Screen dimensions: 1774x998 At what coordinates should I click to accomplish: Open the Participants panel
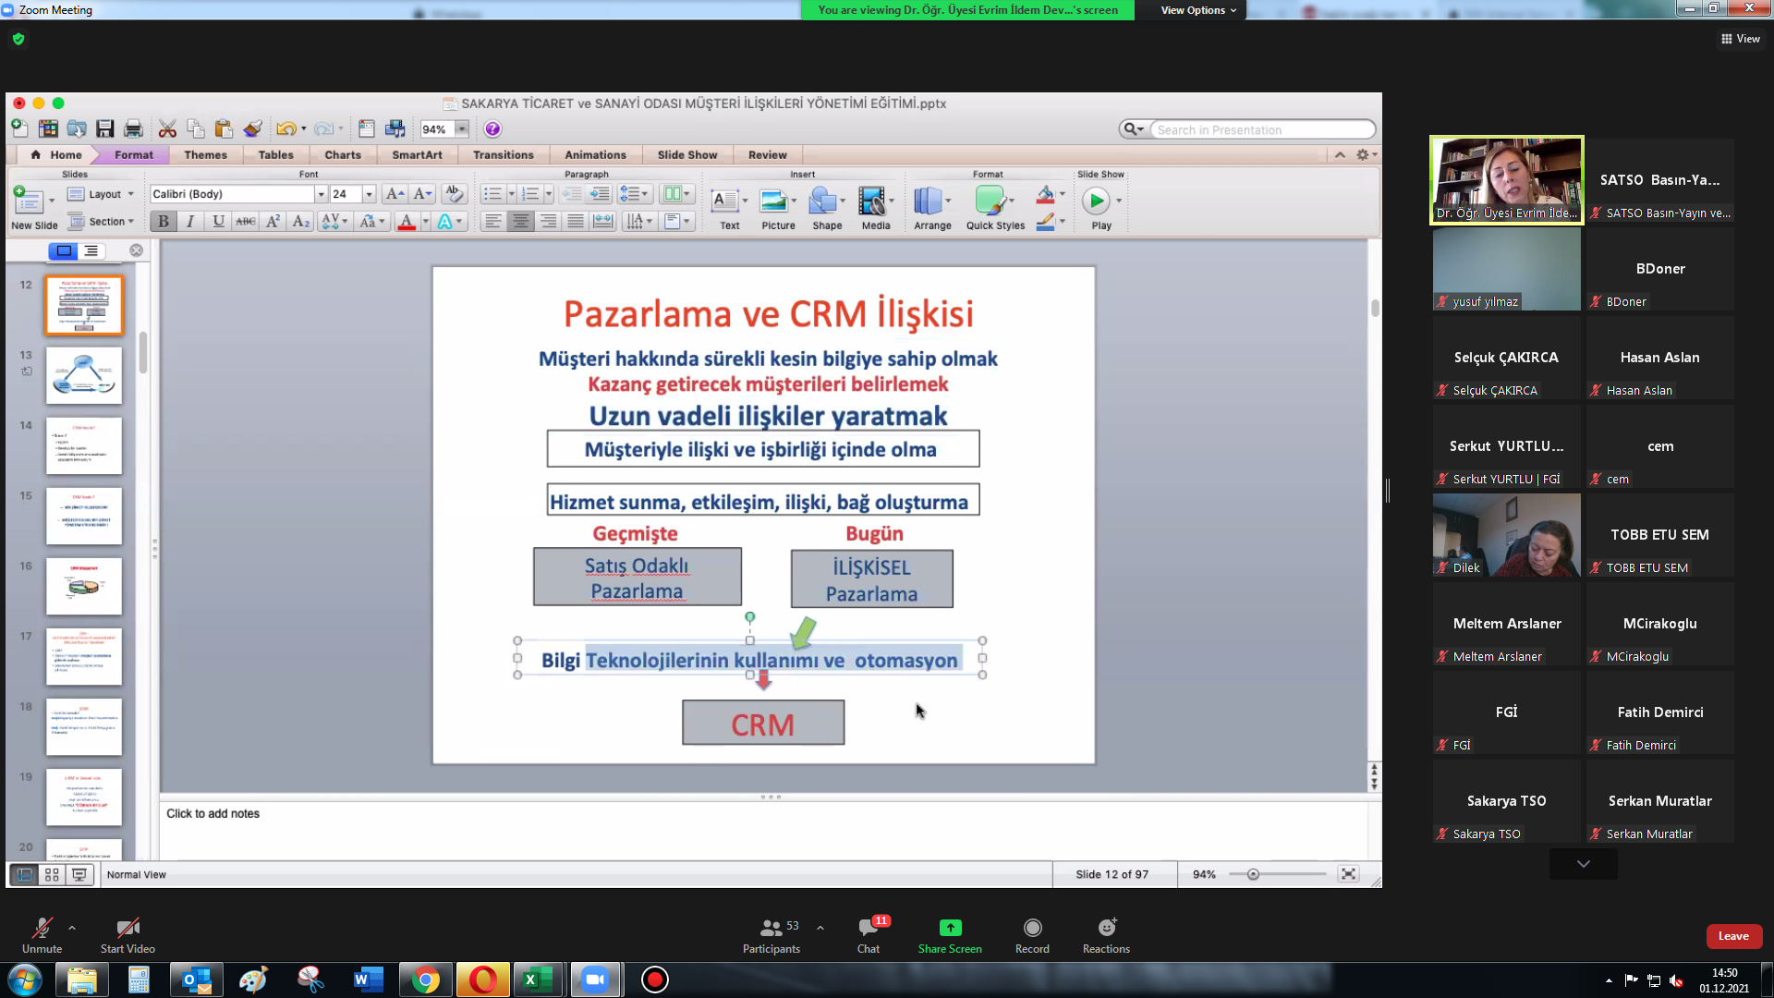coord(772,927)
